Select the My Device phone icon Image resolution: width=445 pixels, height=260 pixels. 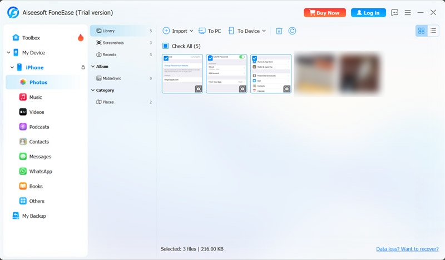click(16, 52)
